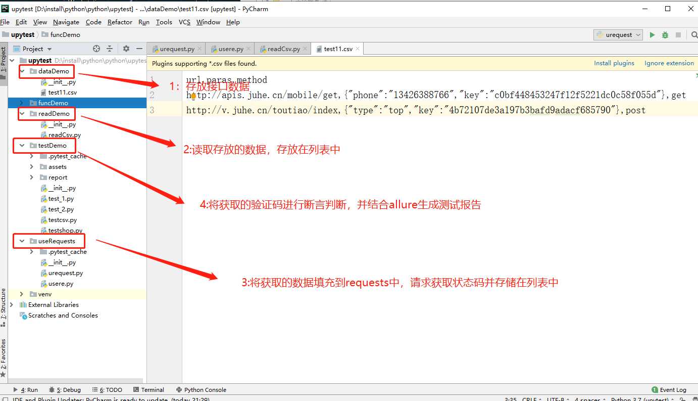Close the usere.py tab
This screenshot has width=698, height=401.
pos(248,49)
